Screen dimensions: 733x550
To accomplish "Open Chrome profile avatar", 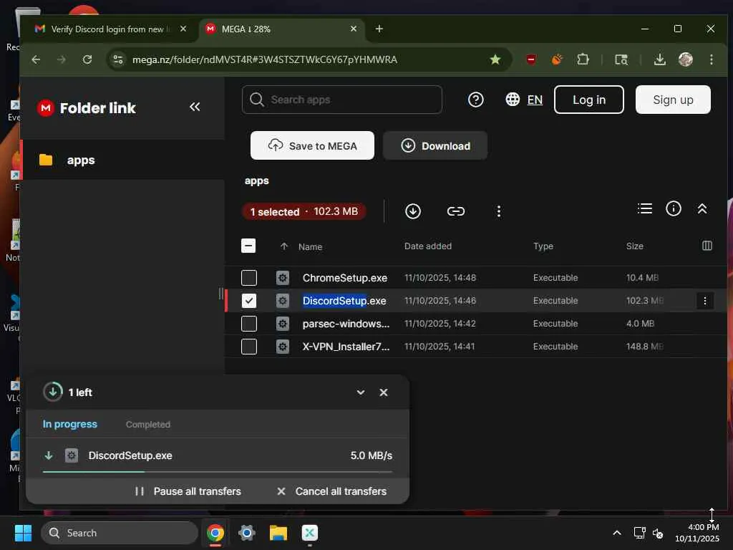I will pos(685,59).
